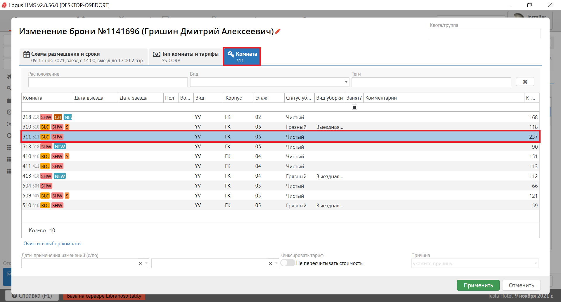Viewport: 561px width, 302px height.
Task: Click the SHW tag on room 504
Action: 46,186
